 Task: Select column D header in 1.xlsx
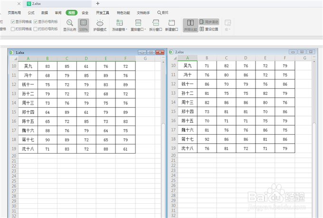(86, 59)
